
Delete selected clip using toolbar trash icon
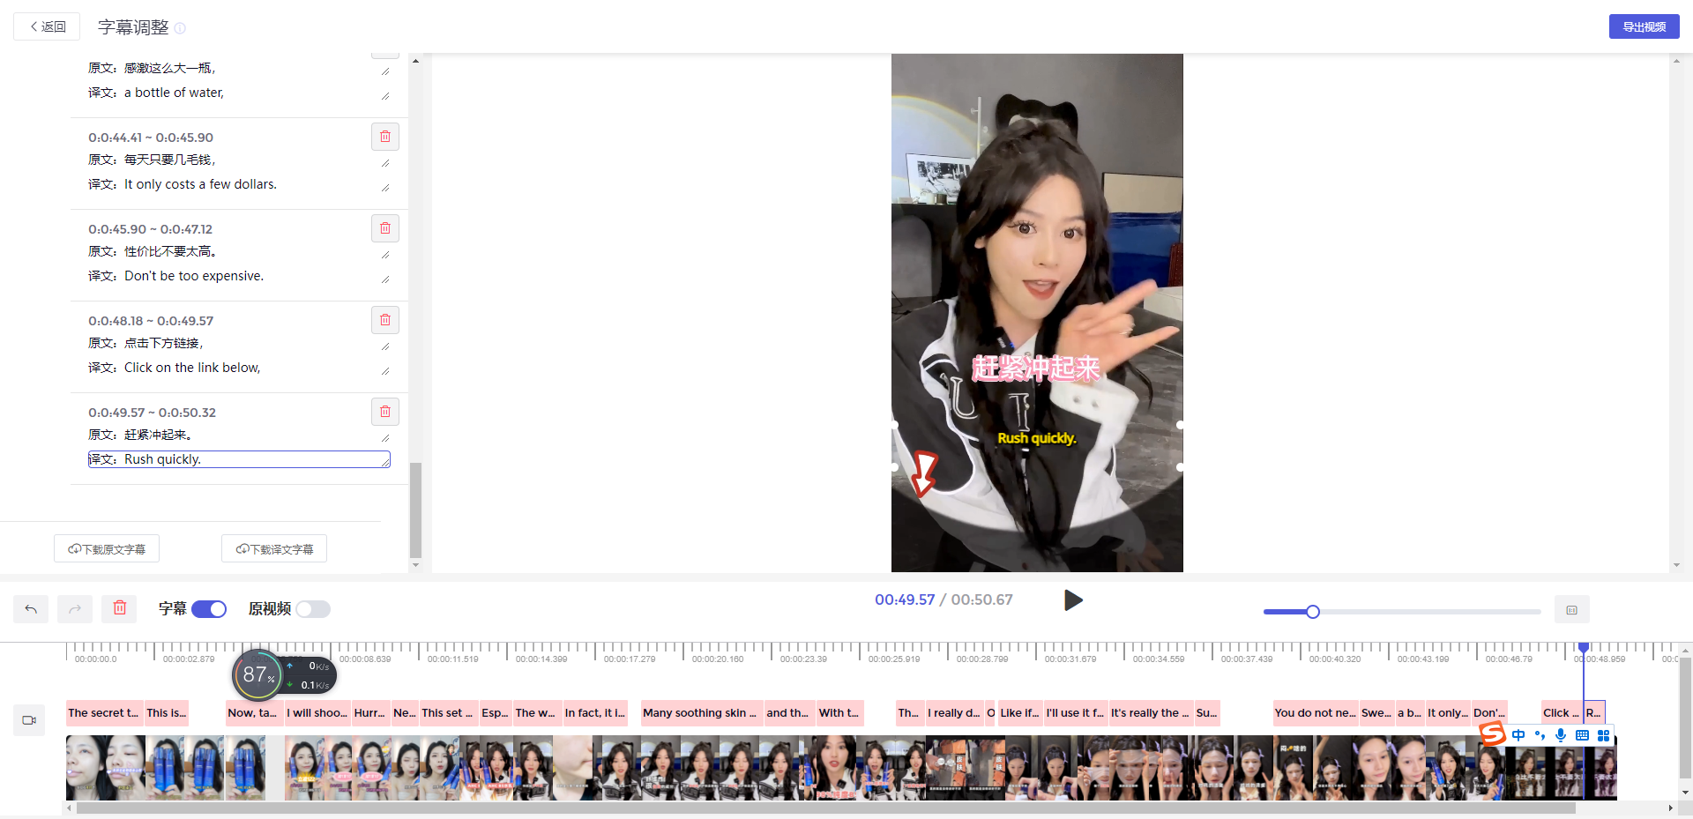click(120, 608)
